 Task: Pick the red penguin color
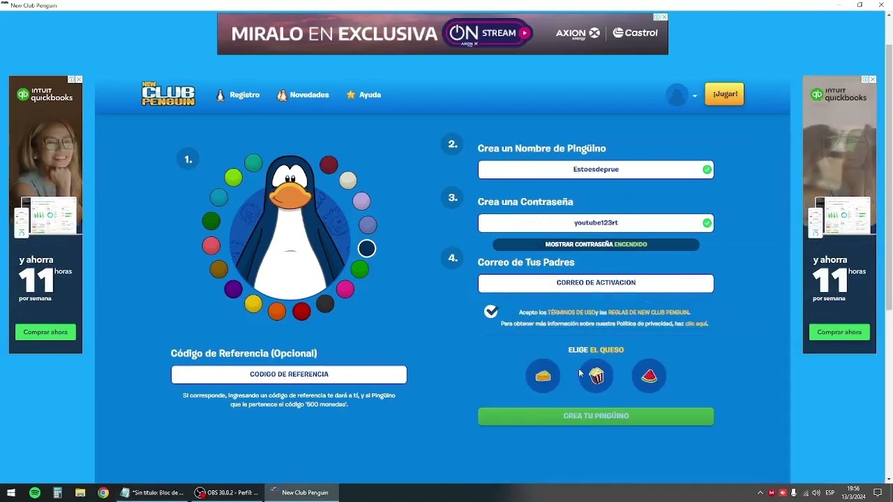coord(301,312)
